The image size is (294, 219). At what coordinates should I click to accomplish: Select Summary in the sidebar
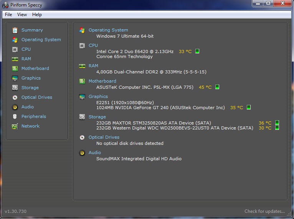click(32, 30)
